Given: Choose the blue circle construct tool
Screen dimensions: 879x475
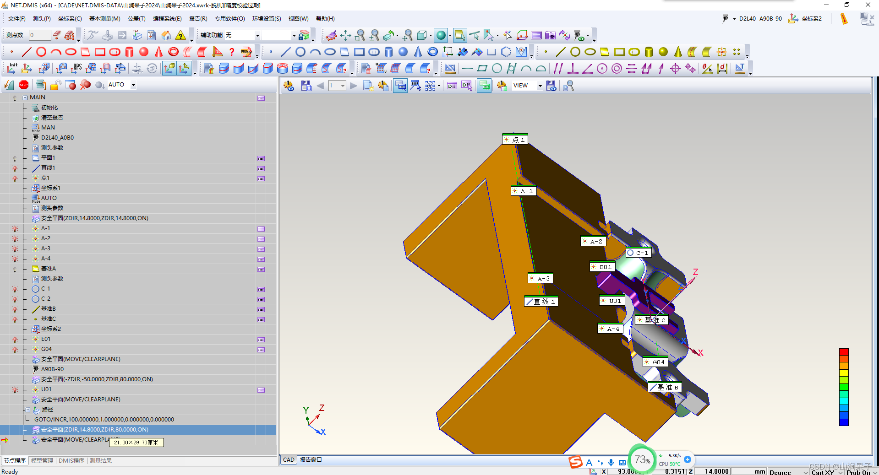Looking at the screenshot, I should pos(300,52).
